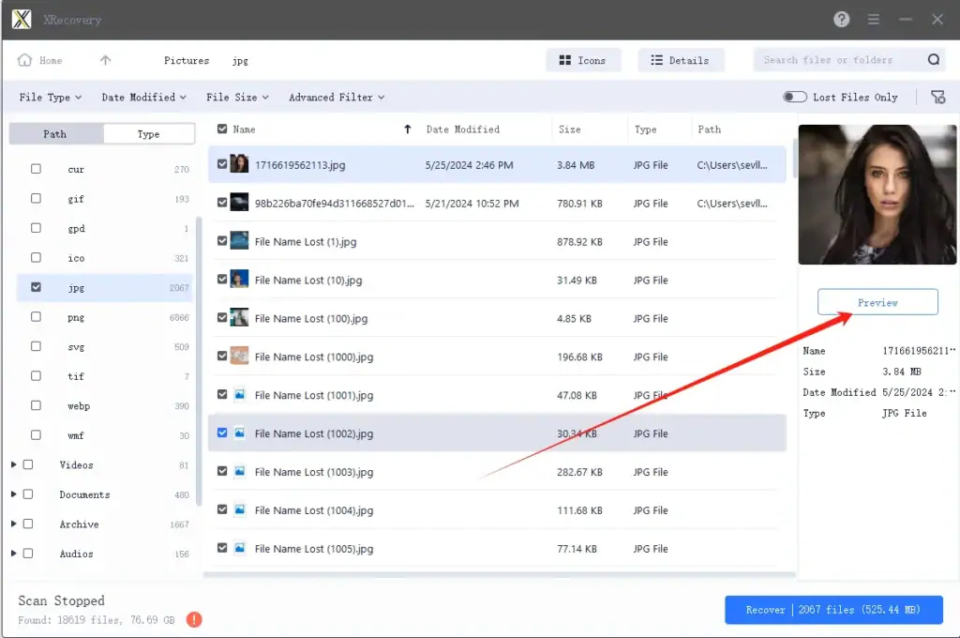
Task: Click the search magnifier icon
Action: point(933,58)
